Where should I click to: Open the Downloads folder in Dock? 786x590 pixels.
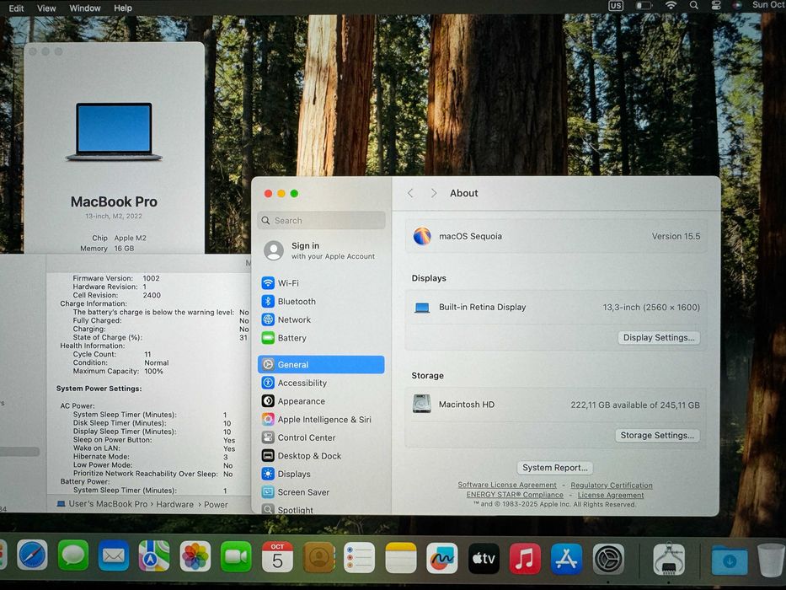pyautogui.click(x=730, y=560)
